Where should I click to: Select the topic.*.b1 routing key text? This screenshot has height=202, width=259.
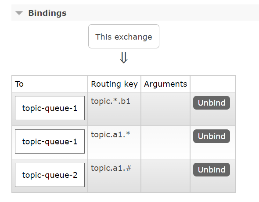tap(111, 101)
